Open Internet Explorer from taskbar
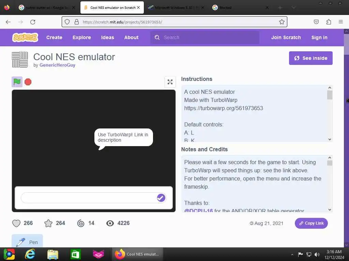349x261 pixels. (30, 254)
